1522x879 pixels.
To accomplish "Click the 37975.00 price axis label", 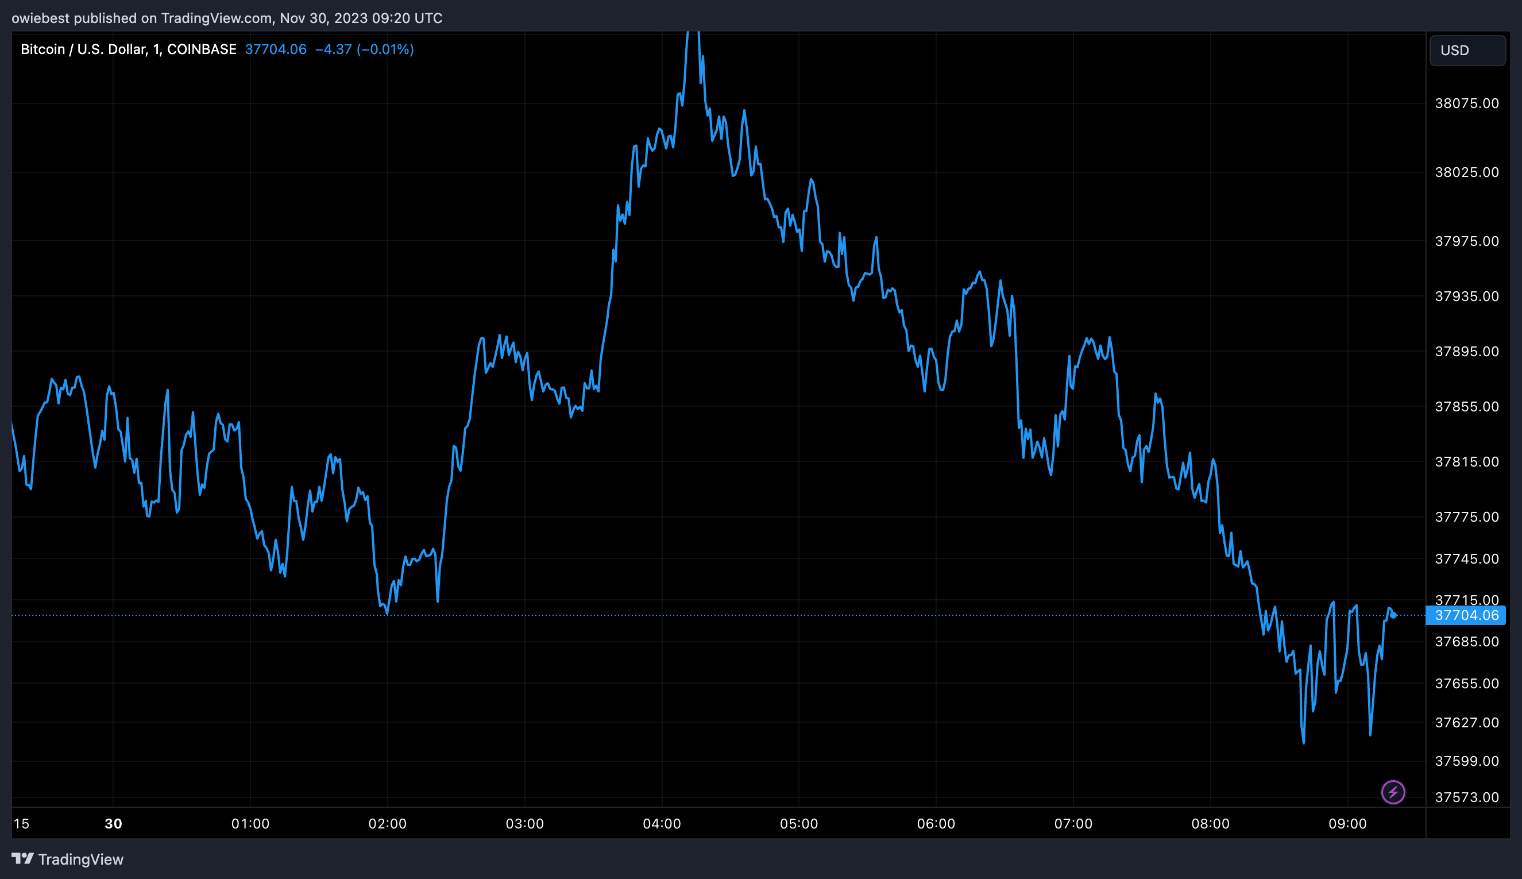I will (1466, 241).
